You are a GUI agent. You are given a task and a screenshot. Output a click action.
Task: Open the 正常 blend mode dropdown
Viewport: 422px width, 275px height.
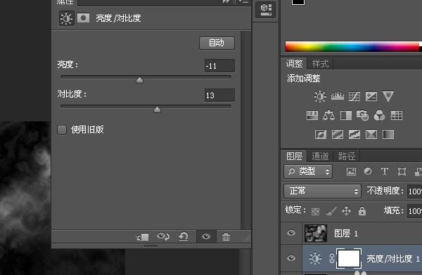[x=322, y=192]
